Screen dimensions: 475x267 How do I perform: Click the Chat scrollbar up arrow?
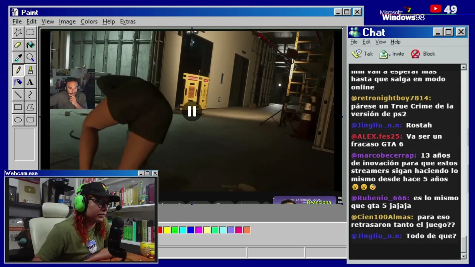point(463,67)
